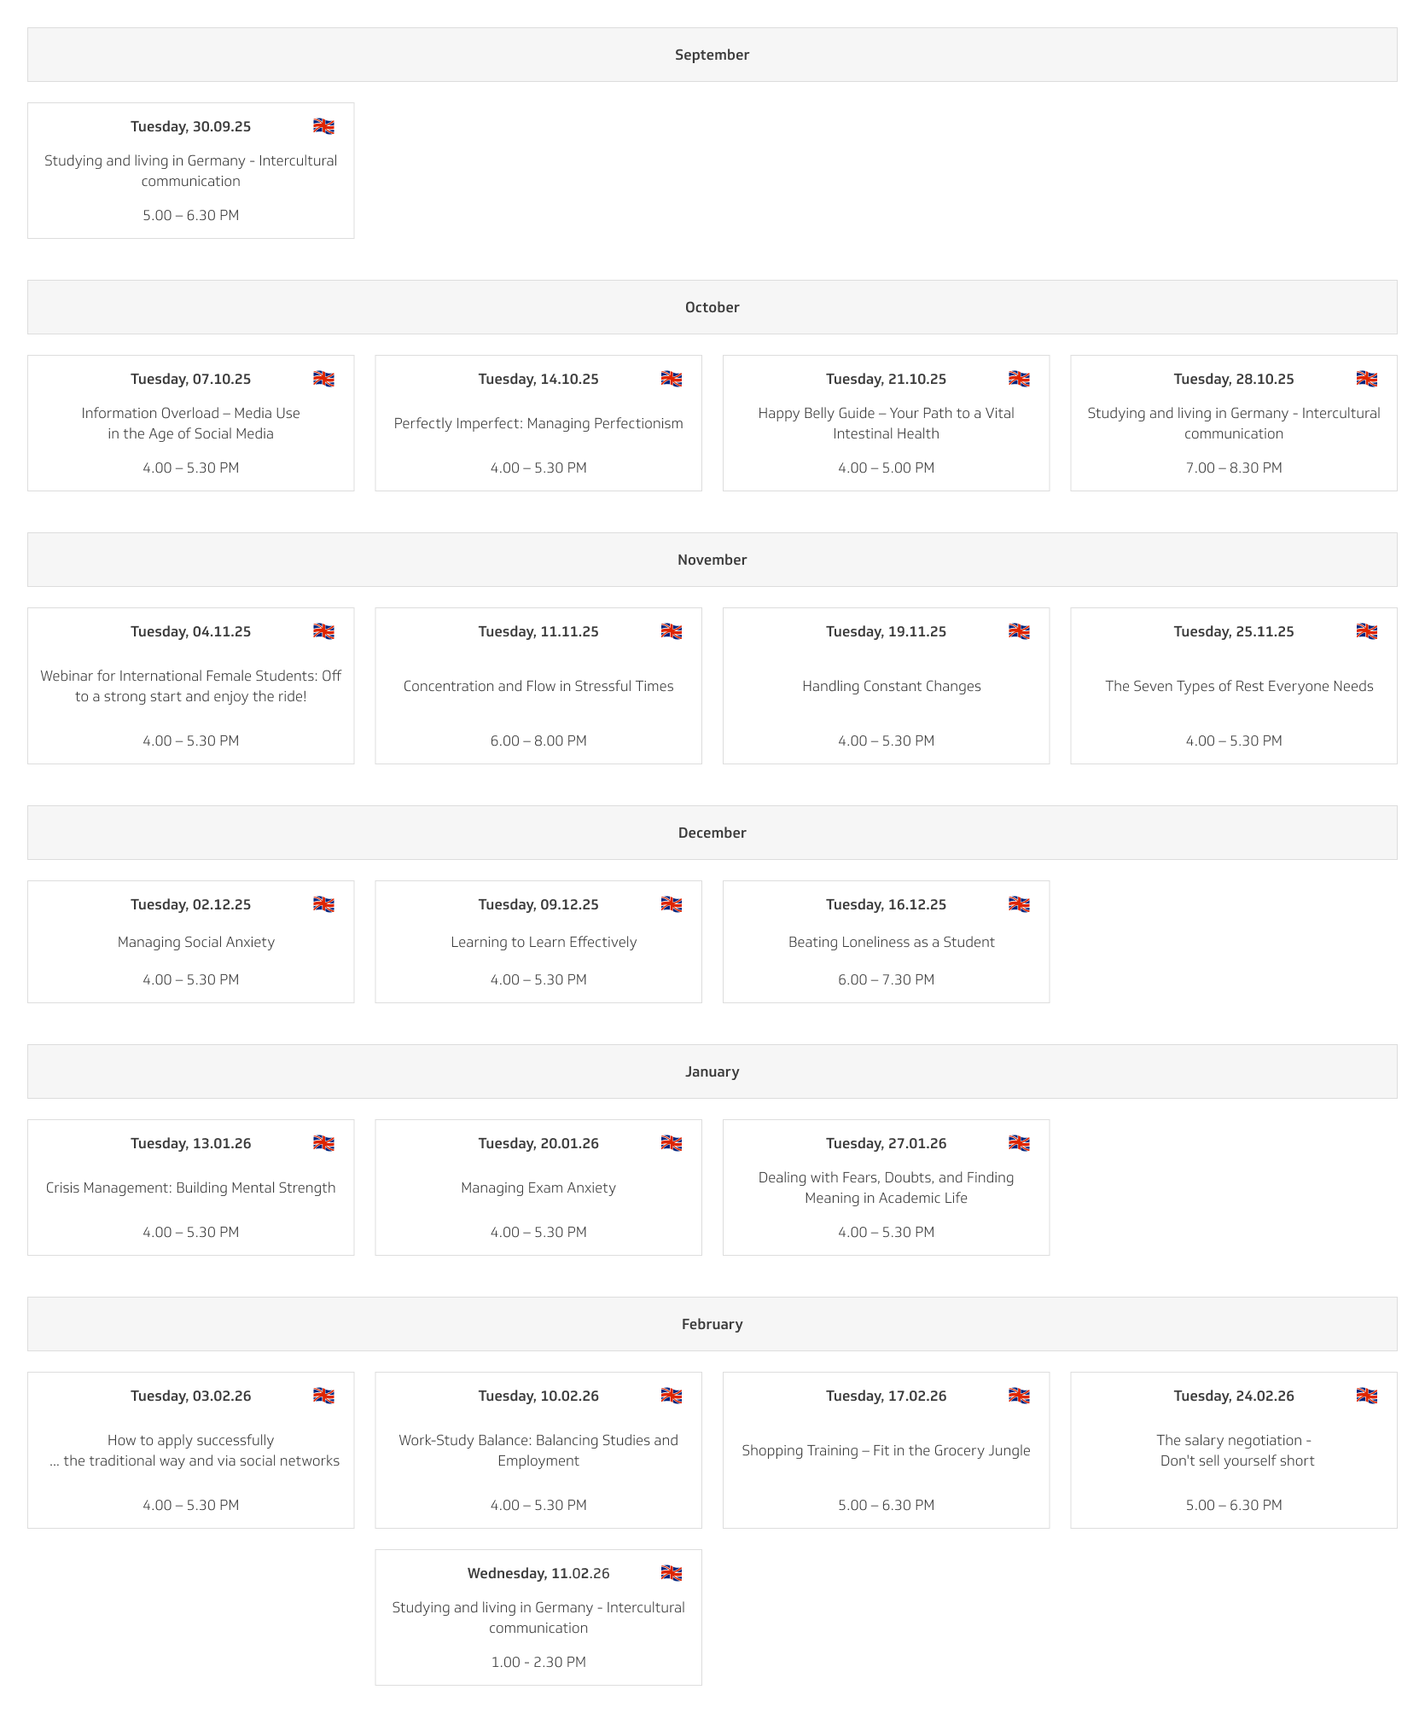
Task: Click the UK flag on the 20.01.26 card
Action: coord(671,1143)
